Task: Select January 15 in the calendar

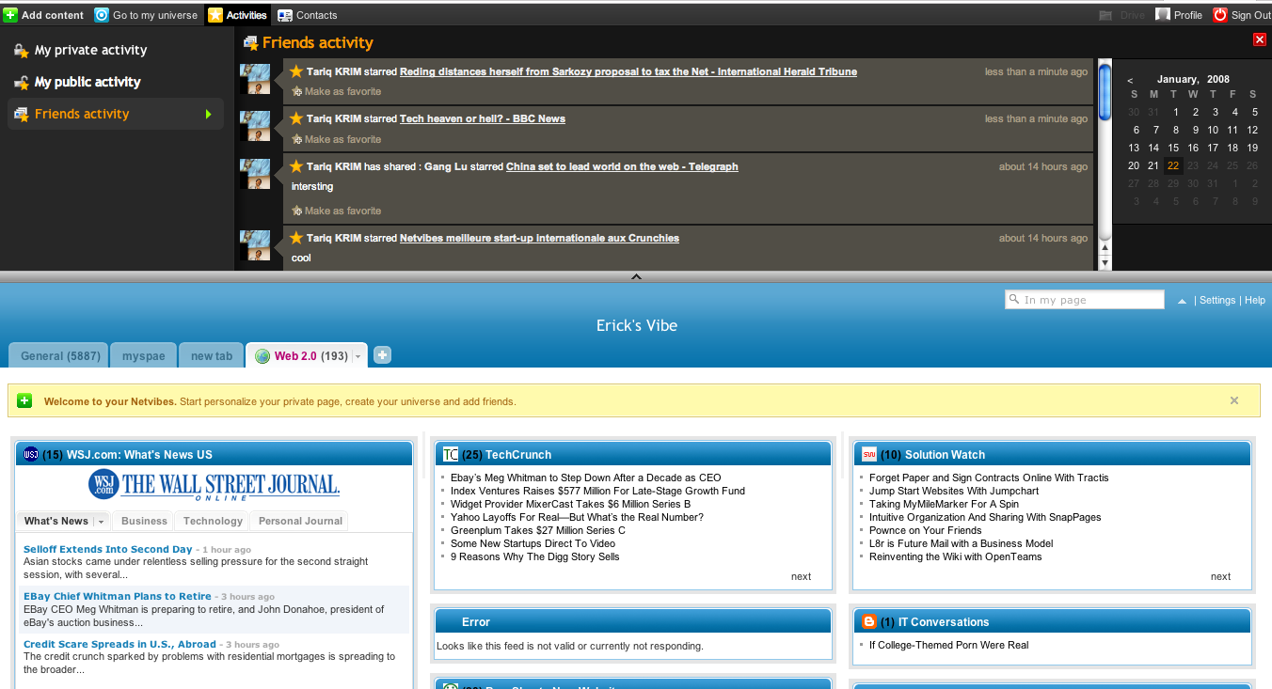Action: [x=1173, y=148]
